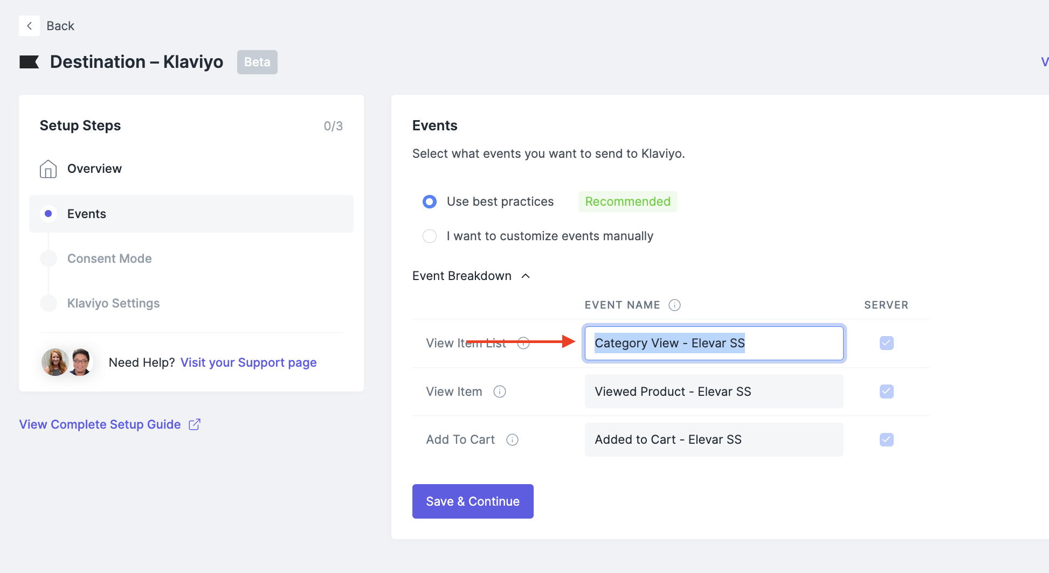
Task: Click the support team avatars
Action: [x=67, y=362]
